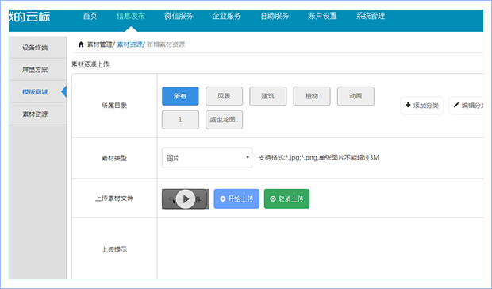Select the category button labeled 1

[x=180, y=120]
